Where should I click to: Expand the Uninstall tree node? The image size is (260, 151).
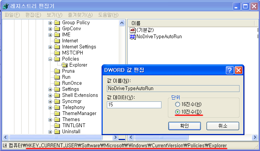(50, 132)
